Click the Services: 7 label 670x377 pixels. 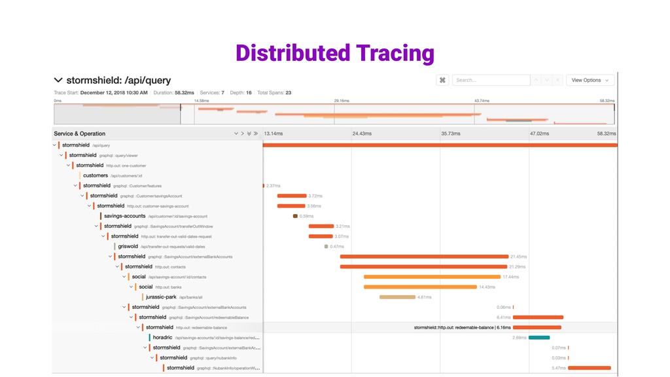pos(212,92)
